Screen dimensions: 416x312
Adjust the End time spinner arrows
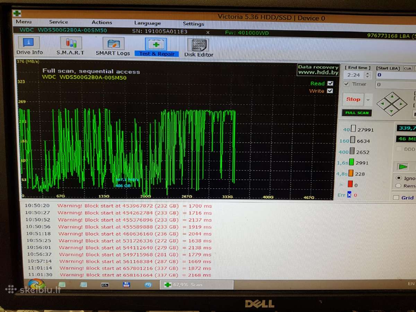click(x=368, y=75)
